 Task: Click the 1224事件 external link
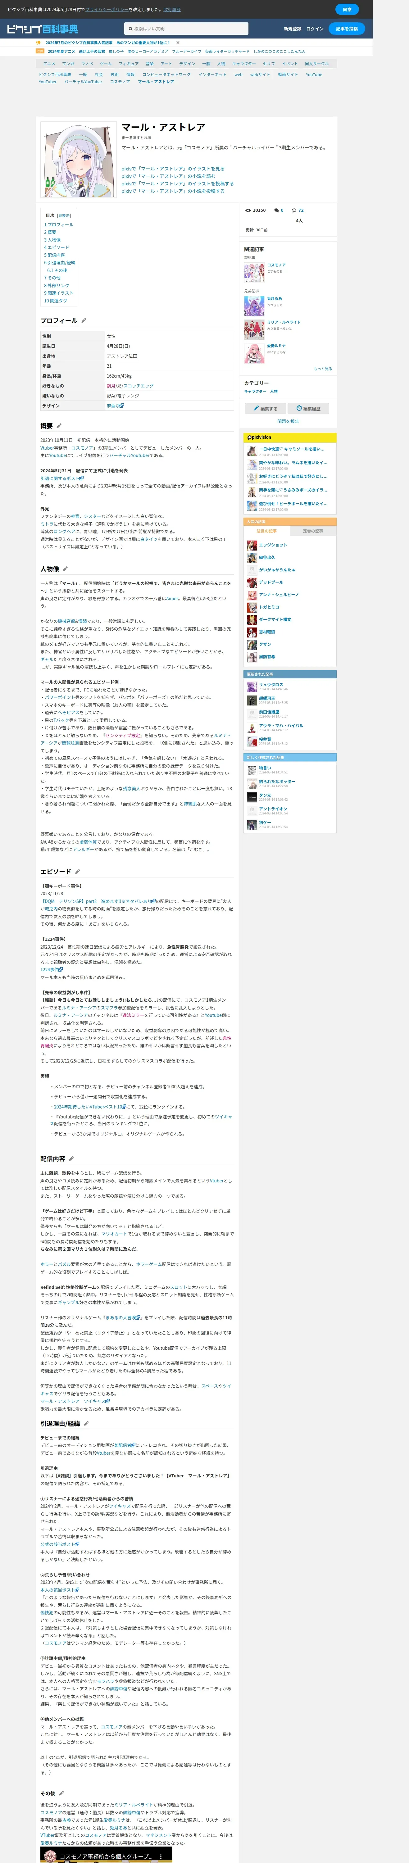pos(51,970)
